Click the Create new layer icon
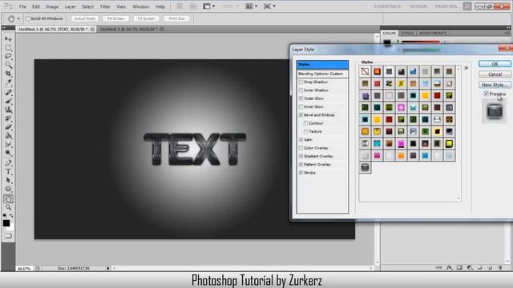Viewport: 513px width, 288px height. coord(490,267)
